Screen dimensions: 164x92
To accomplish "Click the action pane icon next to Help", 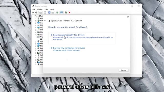I will (x=53, y=13).
